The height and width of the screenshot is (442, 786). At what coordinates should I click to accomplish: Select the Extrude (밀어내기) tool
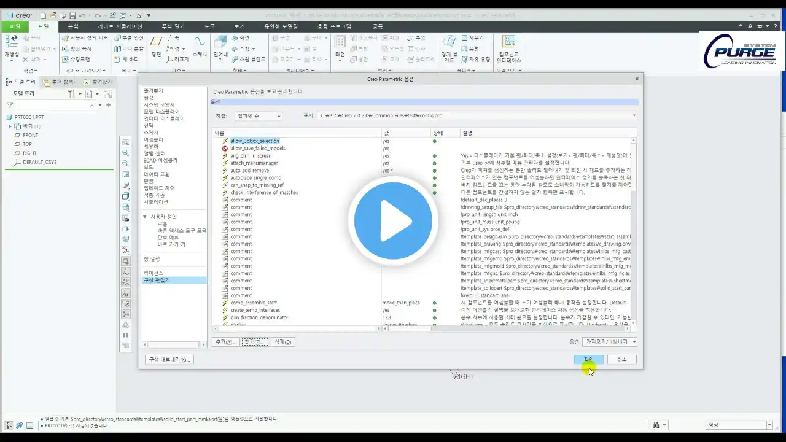coord(220,49)
